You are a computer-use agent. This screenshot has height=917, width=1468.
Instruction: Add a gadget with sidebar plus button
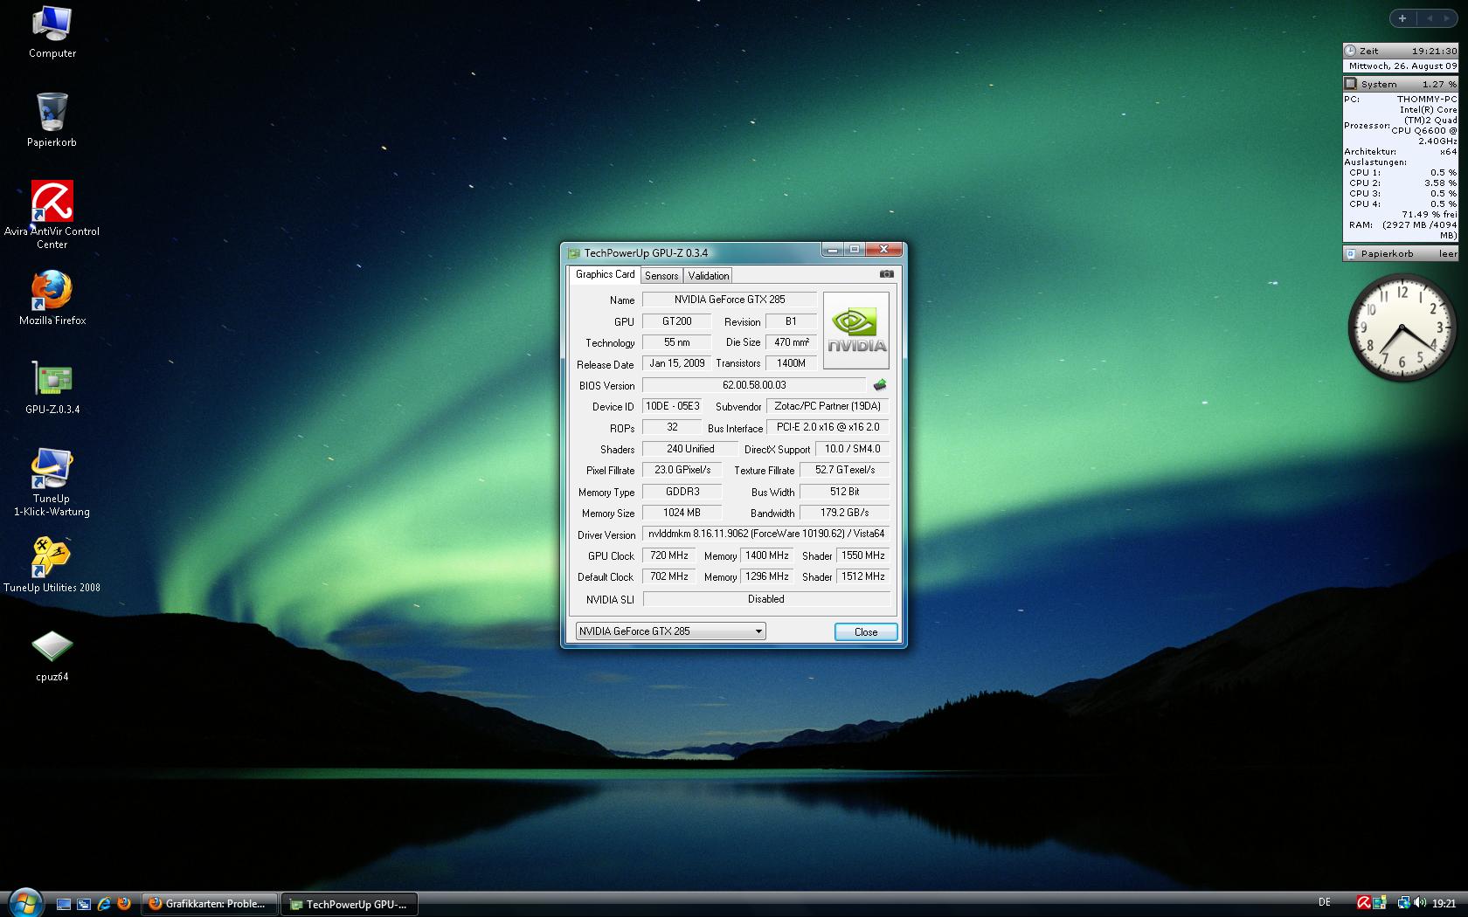pyautogui.click(x=1402, y=18)
